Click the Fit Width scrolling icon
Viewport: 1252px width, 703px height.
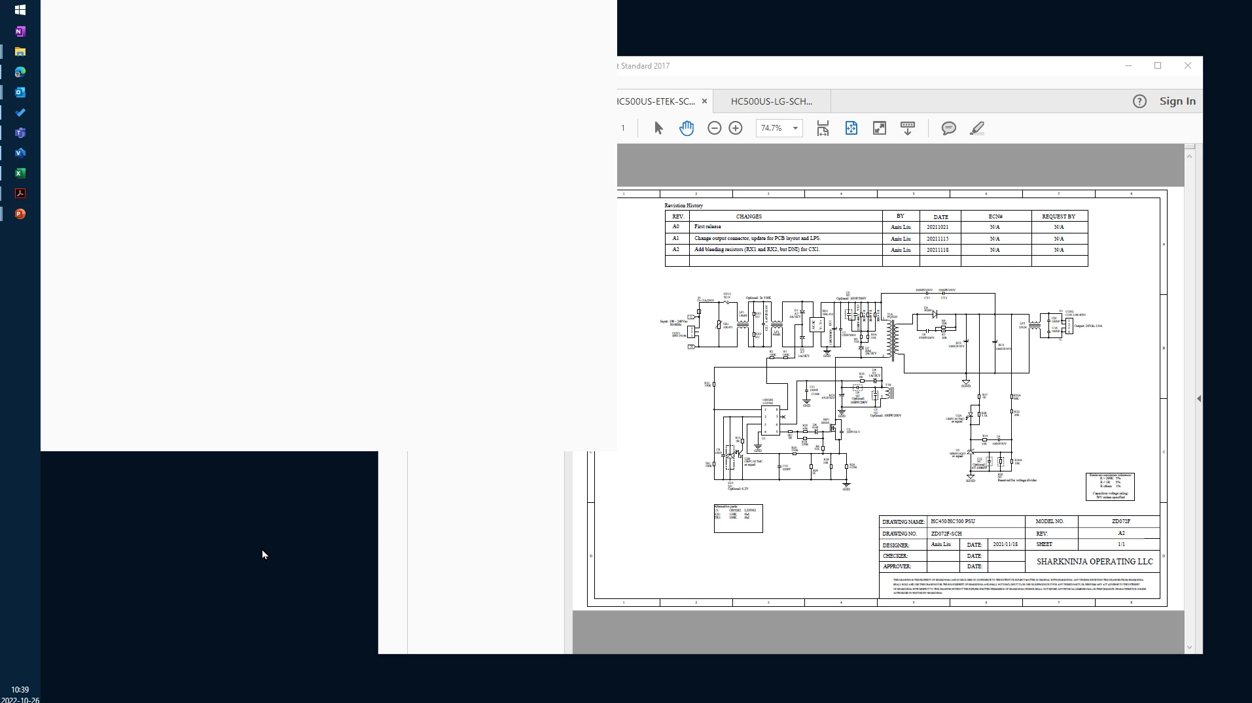tap(823, 128)
